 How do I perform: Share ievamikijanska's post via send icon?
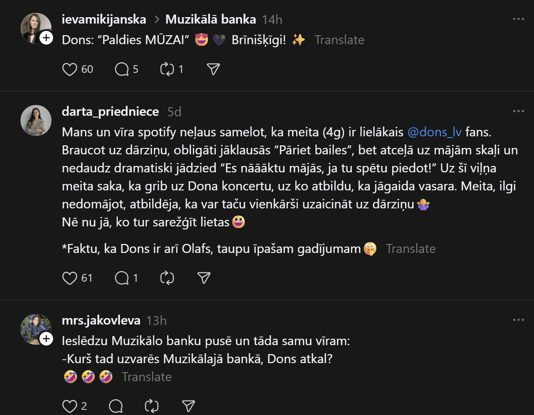click(213, 69)
